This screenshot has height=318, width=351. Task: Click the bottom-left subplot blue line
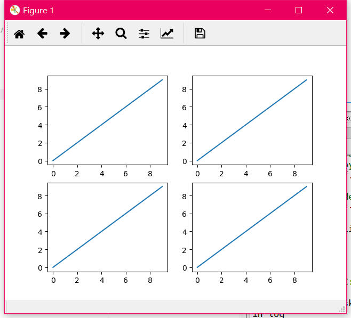coord(108,227)
